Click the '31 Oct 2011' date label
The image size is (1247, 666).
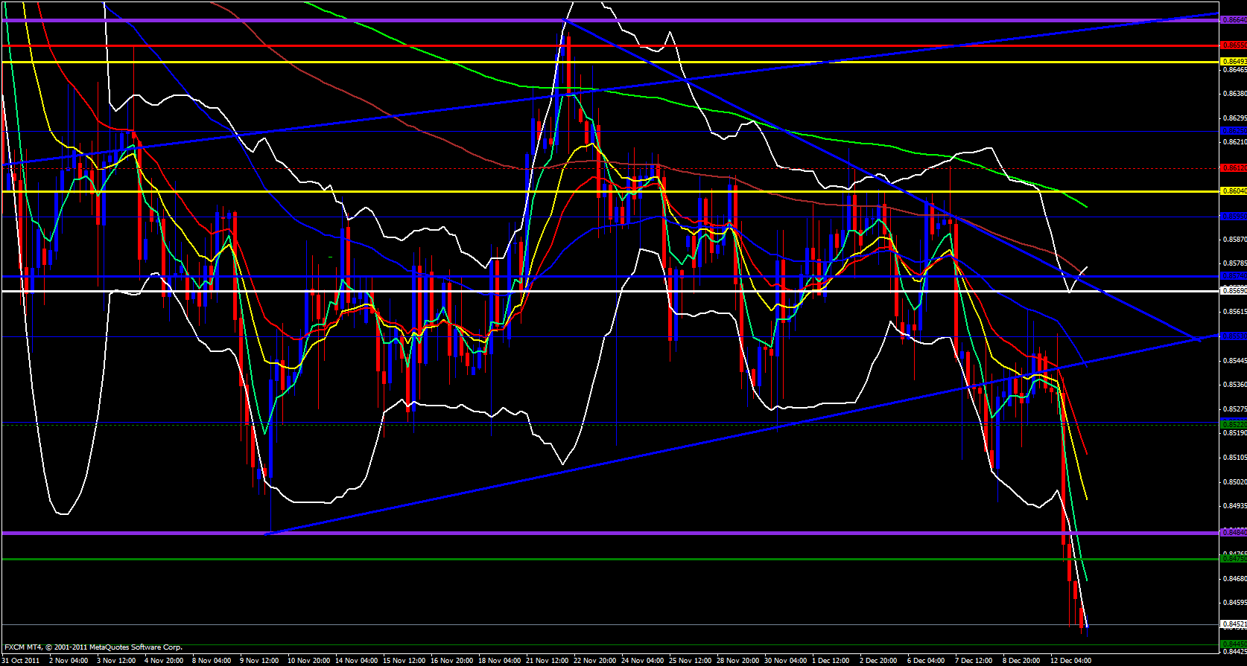pos(21,660)
